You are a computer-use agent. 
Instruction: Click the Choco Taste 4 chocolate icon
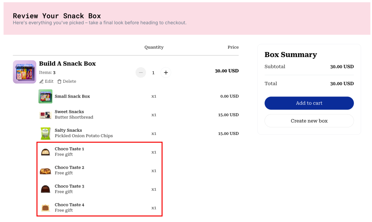(45, 208)
